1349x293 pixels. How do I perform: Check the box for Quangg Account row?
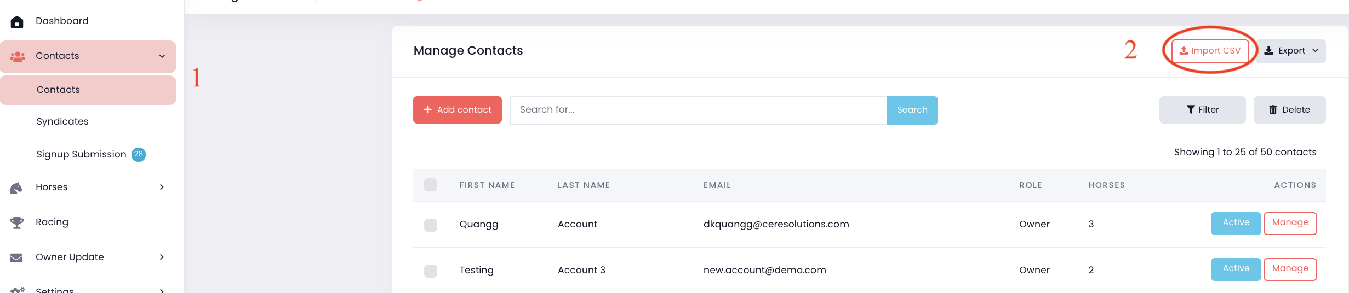point(431,225)
